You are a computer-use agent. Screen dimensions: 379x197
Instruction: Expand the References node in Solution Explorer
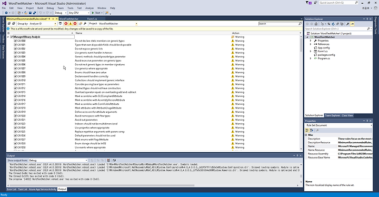pyautogui.click(x=311, y=44)
